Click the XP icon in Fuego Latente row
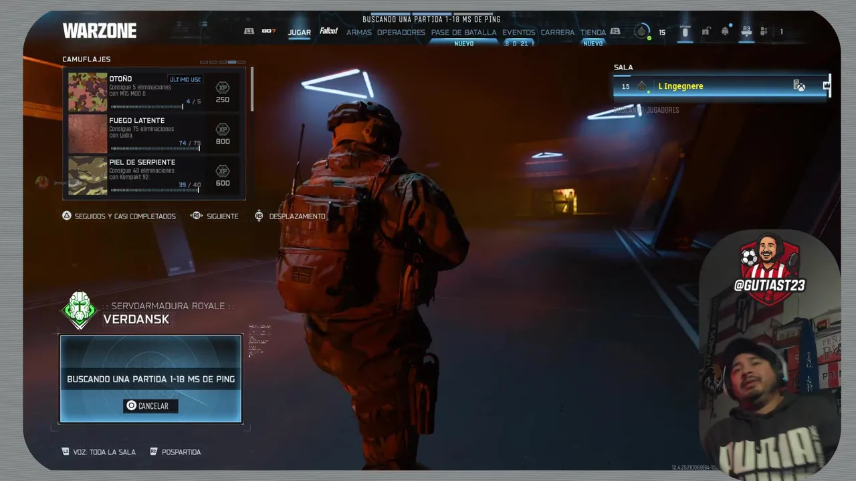The image size is (856, 481). click(x=223, y=129)
